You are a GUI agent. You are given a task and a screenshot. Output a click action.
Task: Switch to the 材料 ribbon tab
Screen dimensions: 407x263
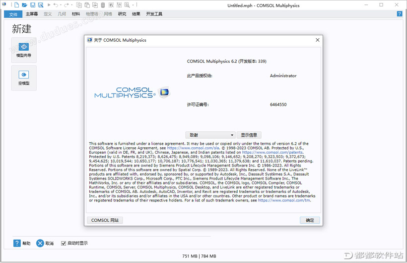point(76,14)
